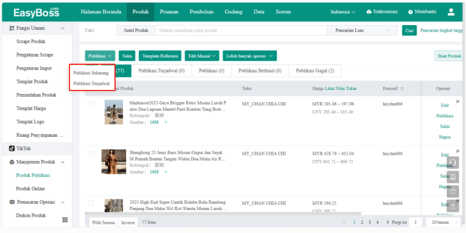
Task: Click the Pemasaran Operasi icon
Action: tap(12, 202)
